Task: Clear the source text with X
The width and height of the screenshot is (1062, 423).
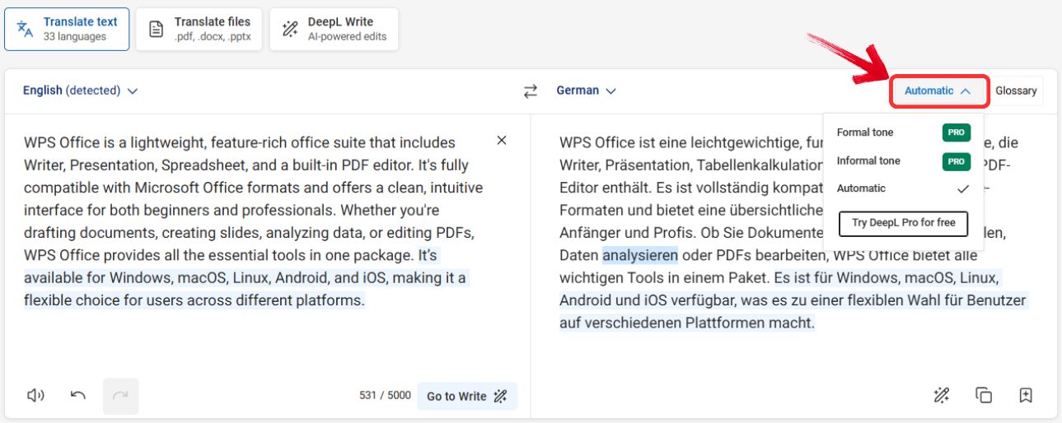Action: pos(502,141)
